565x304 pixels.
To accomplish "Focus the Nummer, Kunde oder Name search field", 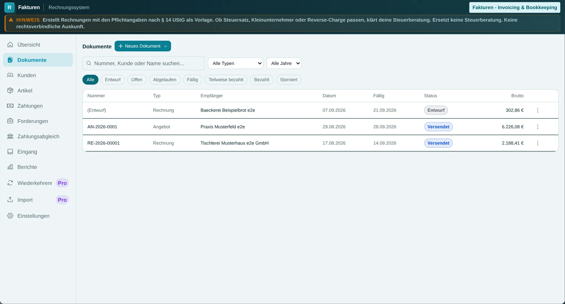I will [x=143, y=63].
